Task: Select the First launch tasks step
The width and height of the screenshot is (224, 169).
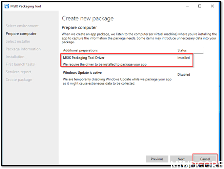Action: [x=20, y=64]
